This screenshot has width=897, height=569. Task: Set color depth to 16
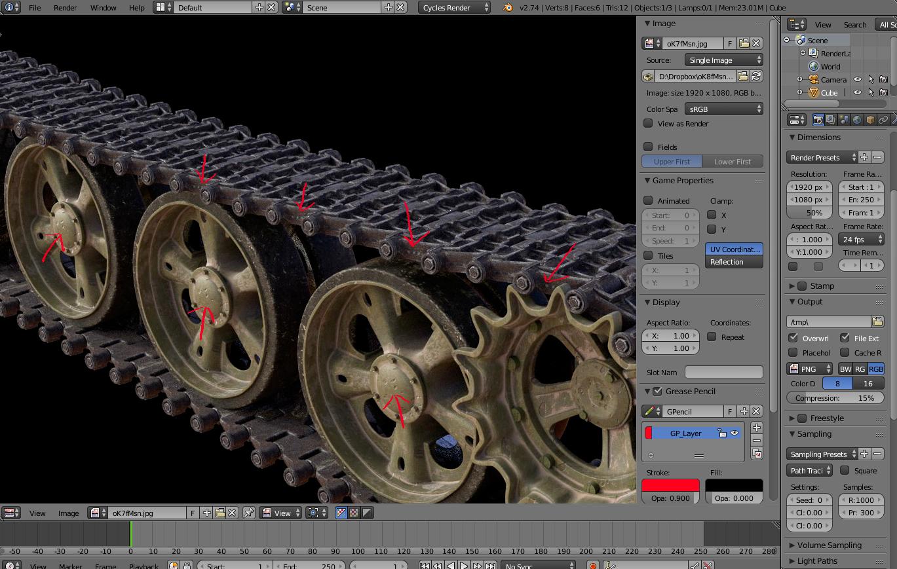tap(868, 383)
